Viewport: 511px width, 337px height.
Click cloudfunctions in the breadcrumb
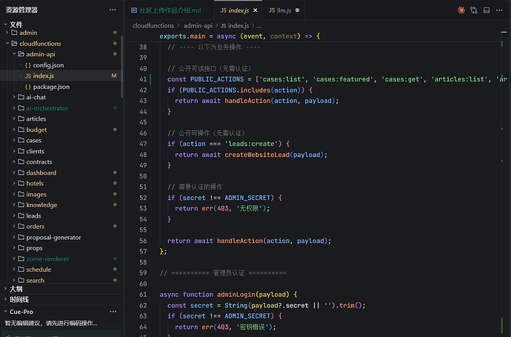coord(153,26)
